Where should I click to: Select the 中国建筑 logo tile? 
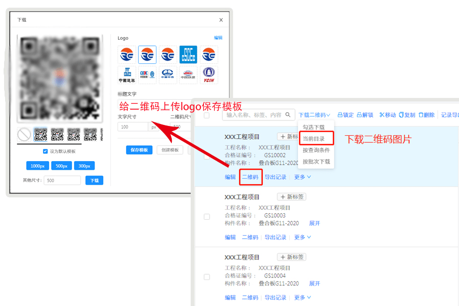(127, 75)
